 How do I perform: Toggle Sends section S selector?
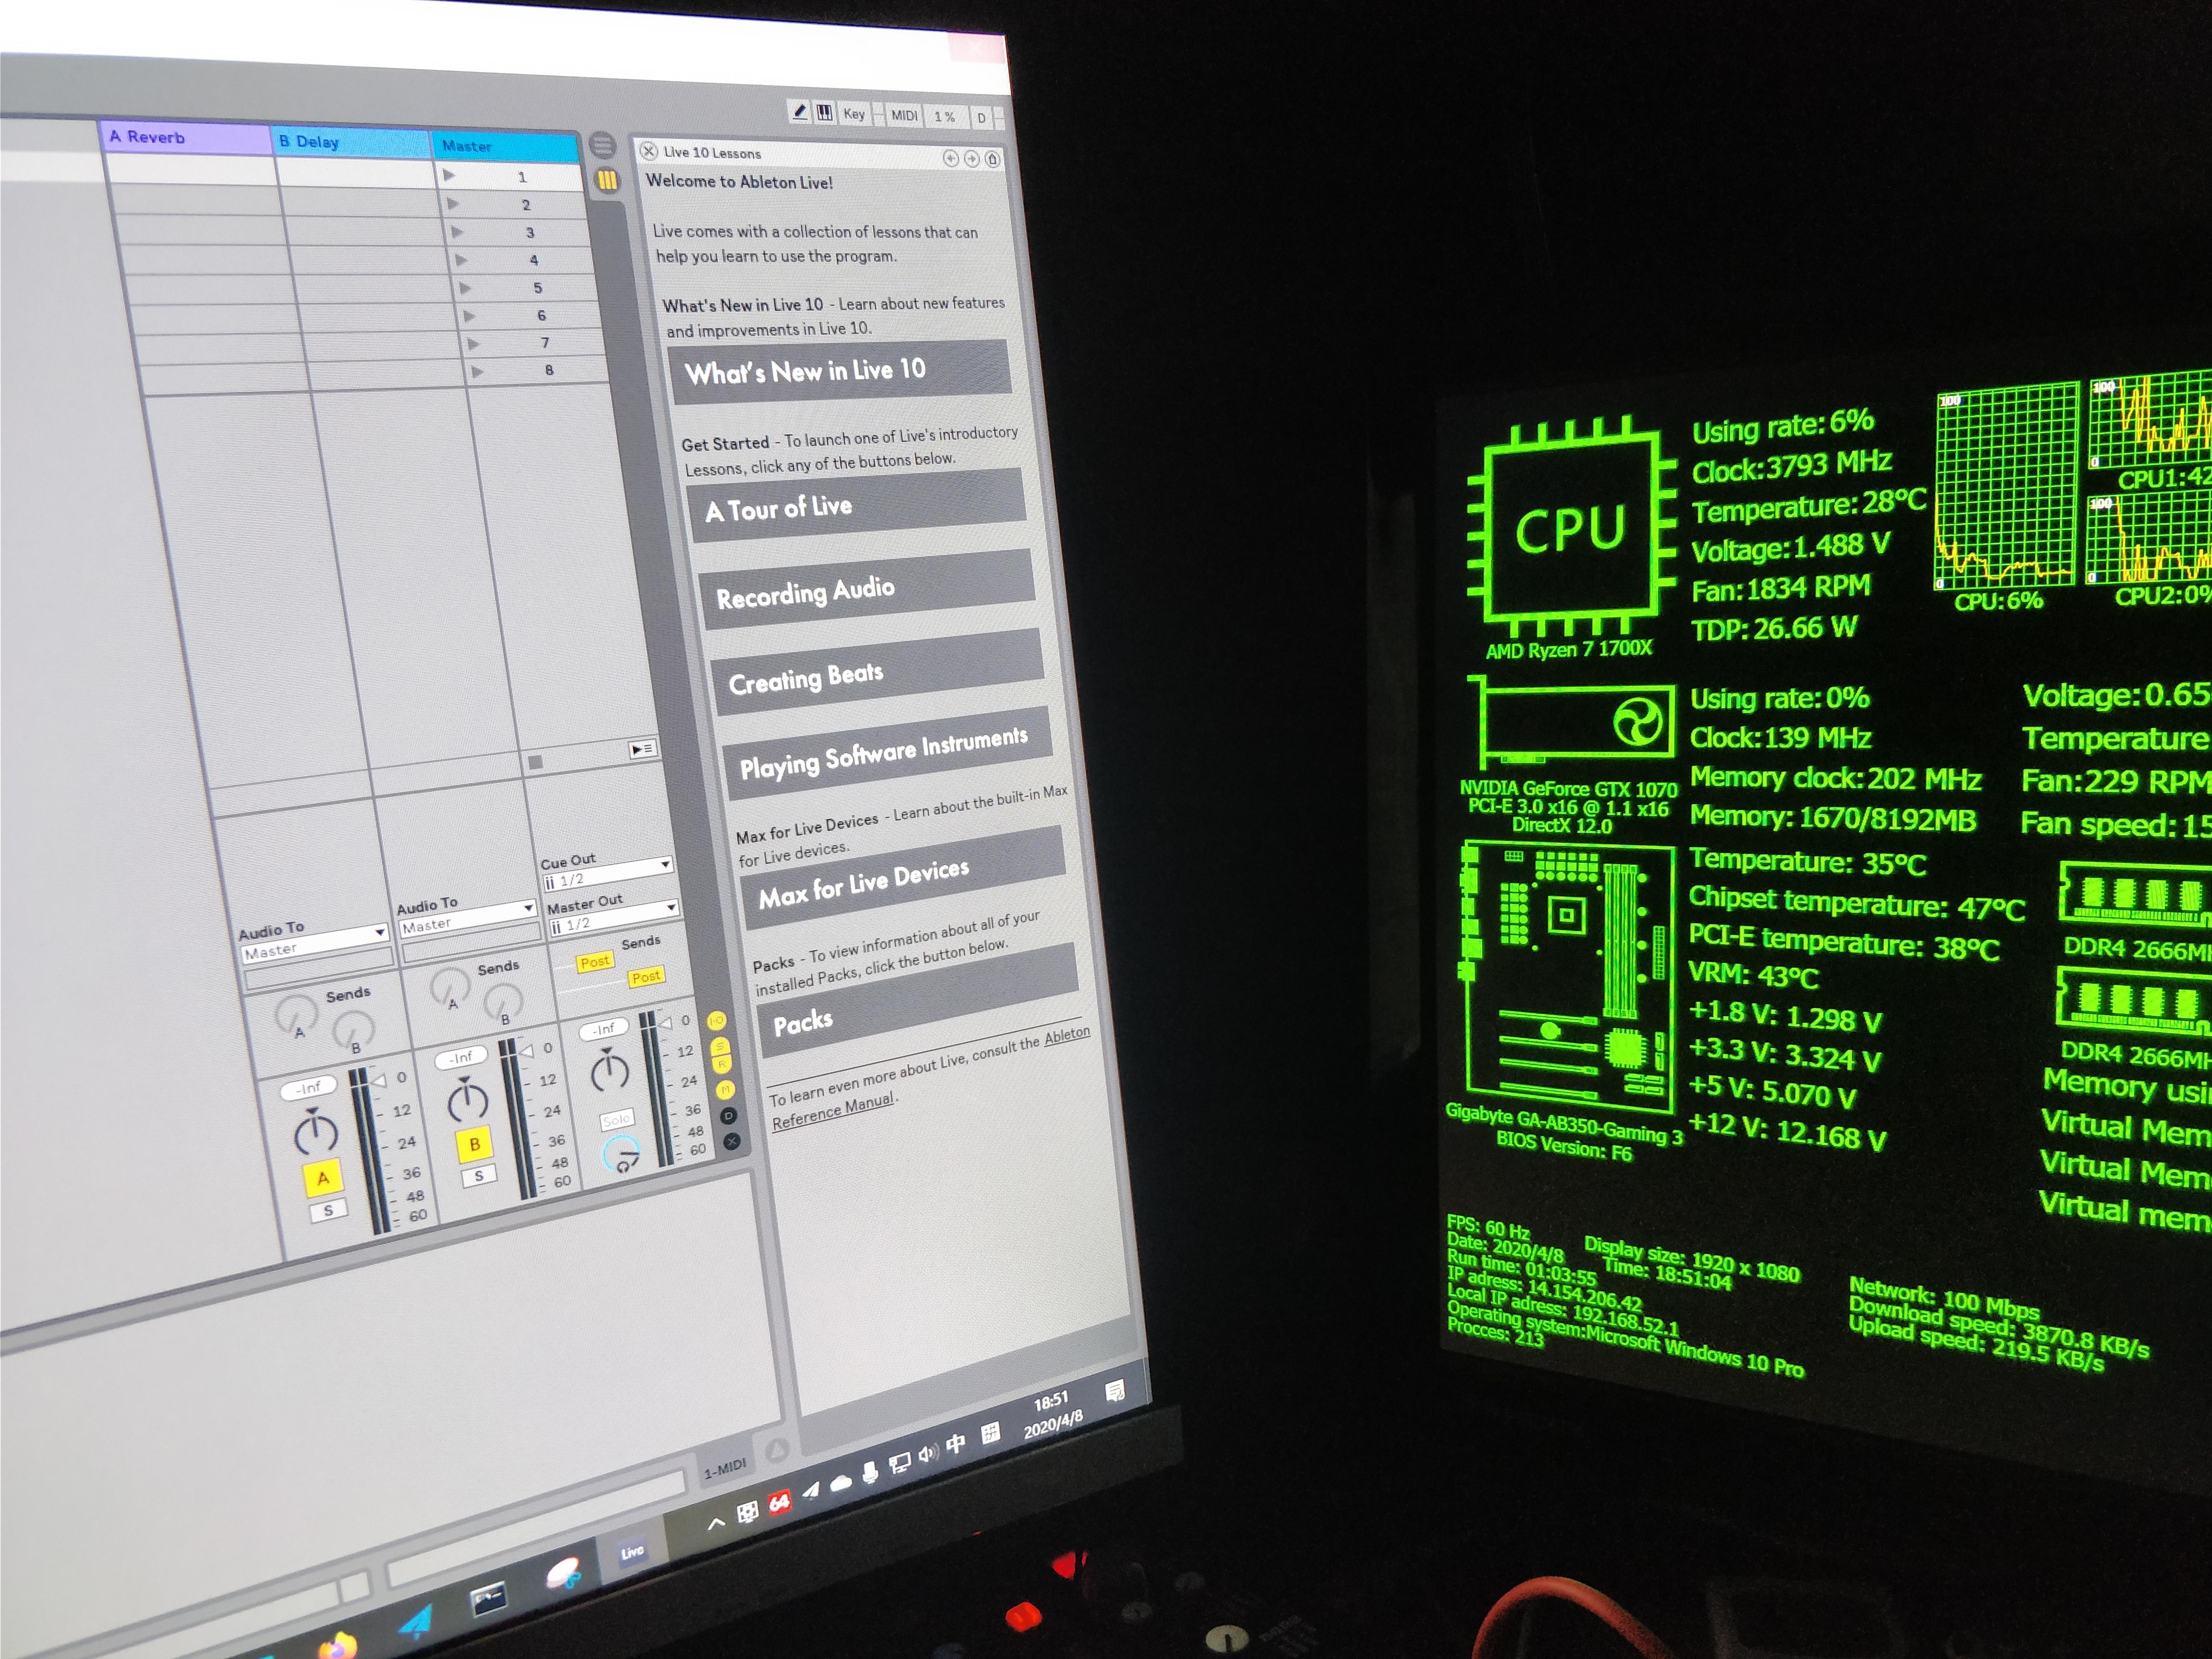coord(719,1047)
